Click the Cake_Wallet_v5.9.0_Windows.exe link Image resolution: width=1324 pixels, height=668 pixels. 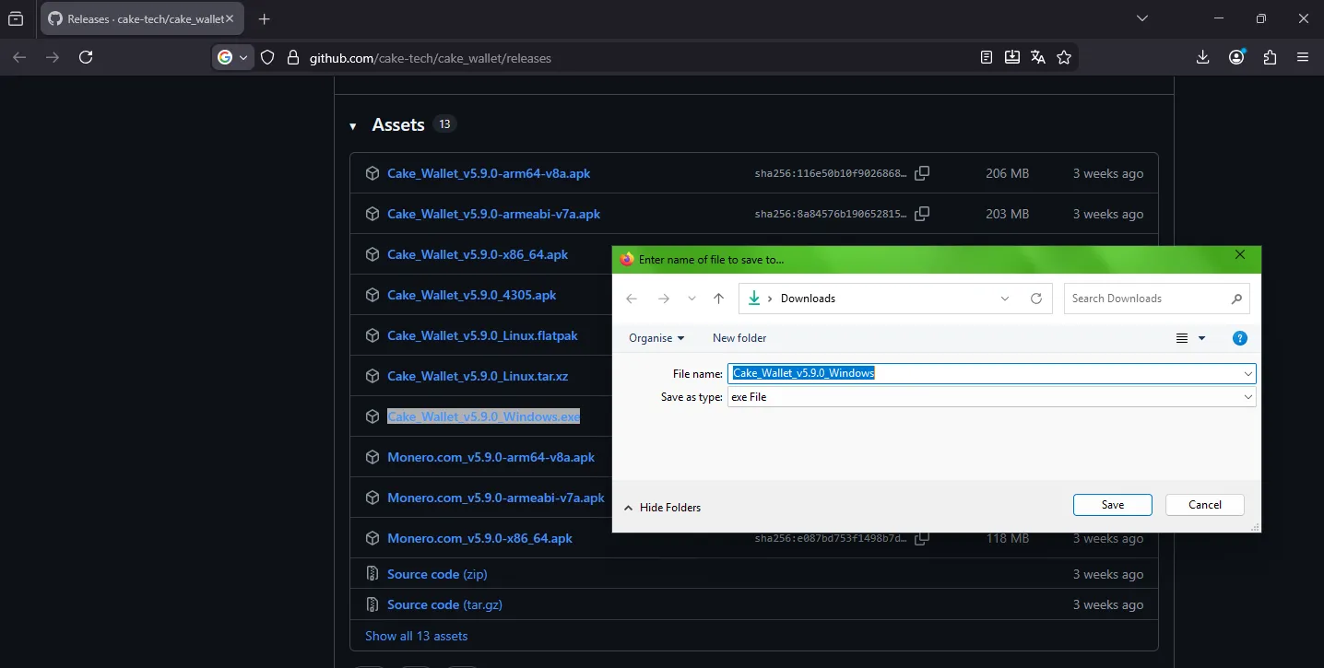[483, 416]
